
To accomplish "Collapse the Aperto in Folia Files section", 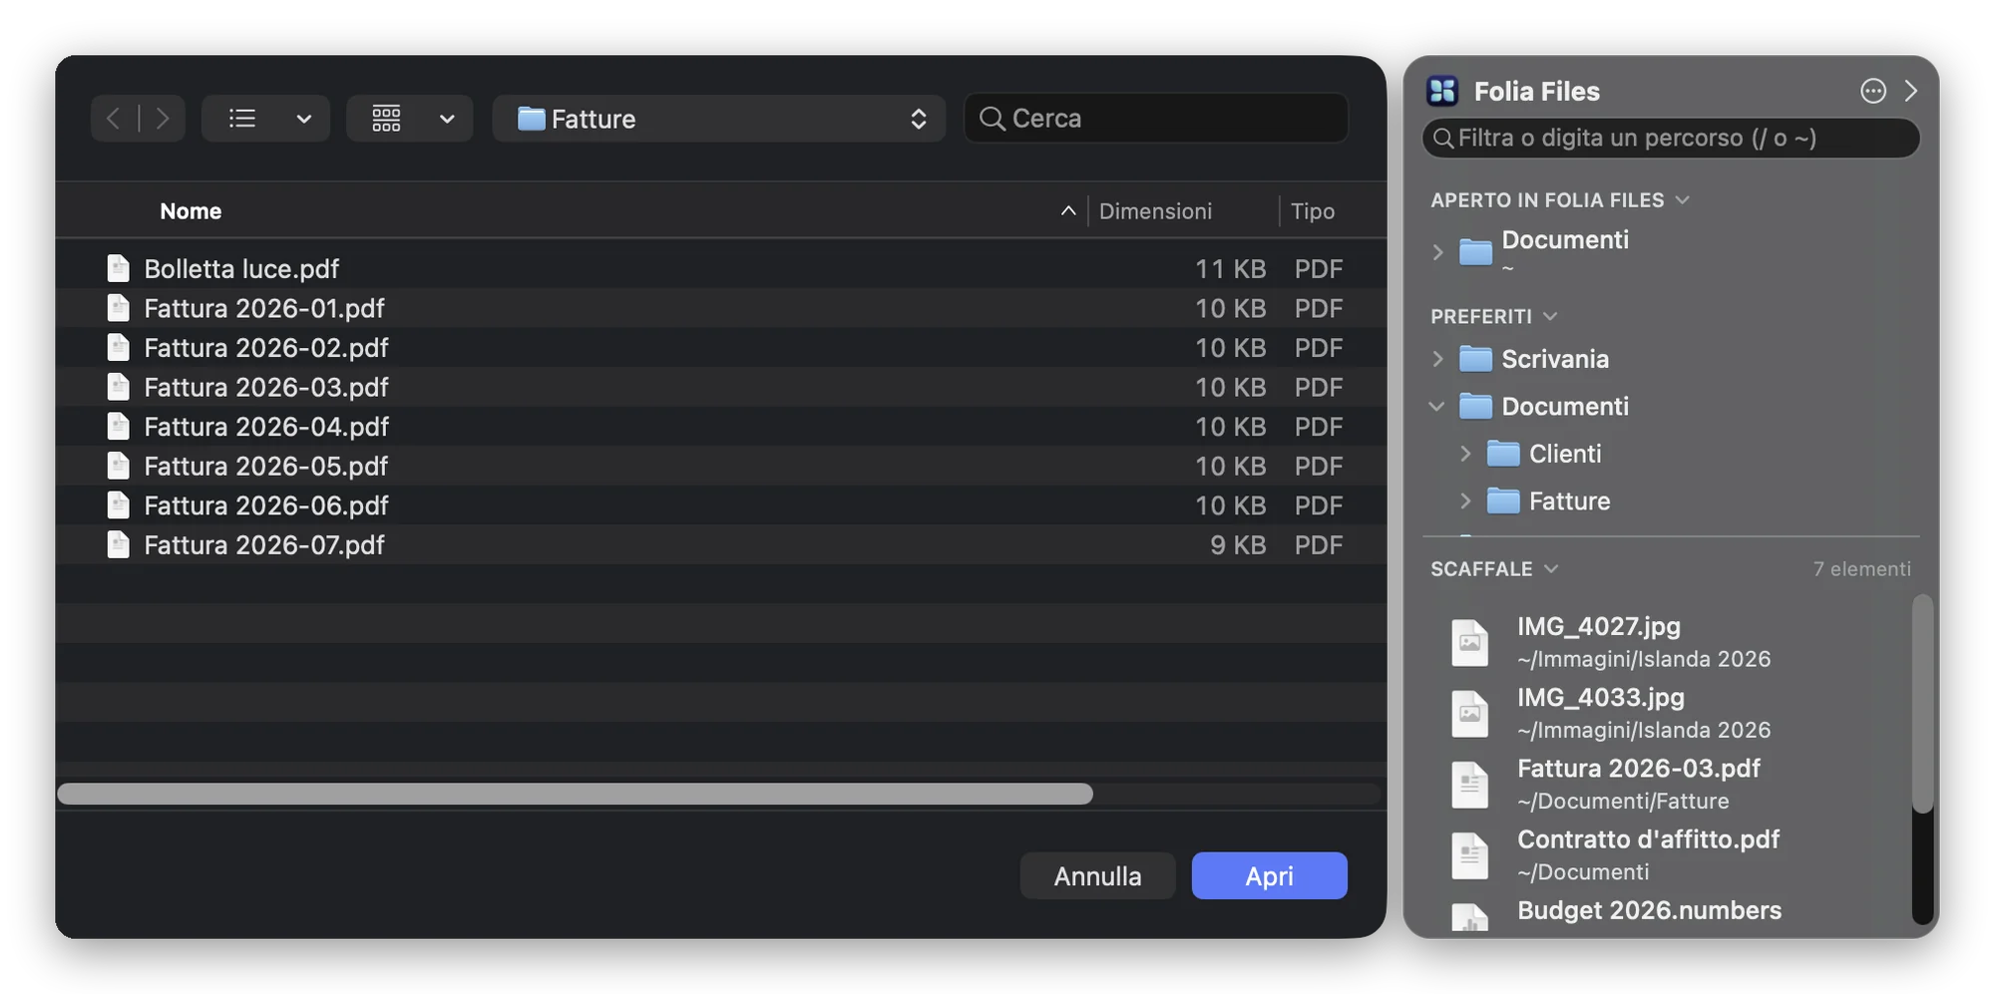I will (1682, 199).
